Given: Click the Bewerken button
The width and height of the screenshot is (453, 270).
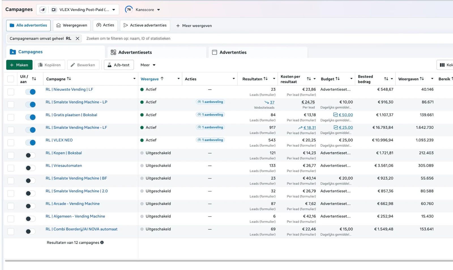Looking at the screenshot, I should 83,65.
